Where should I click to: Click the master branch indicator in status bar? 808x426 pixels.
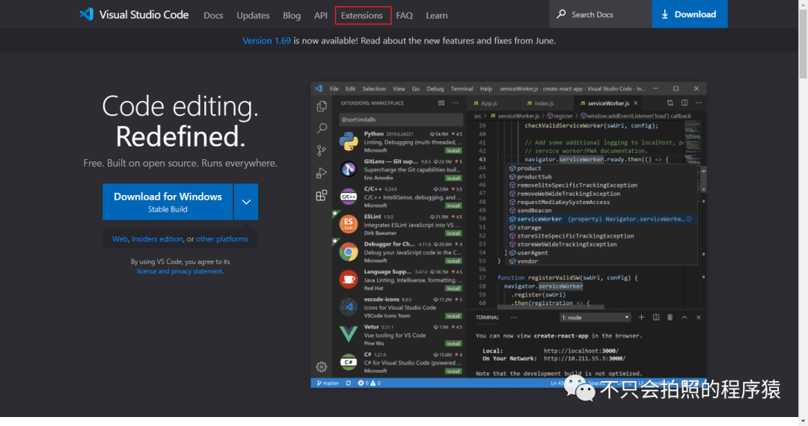click(x=328, y=383)
